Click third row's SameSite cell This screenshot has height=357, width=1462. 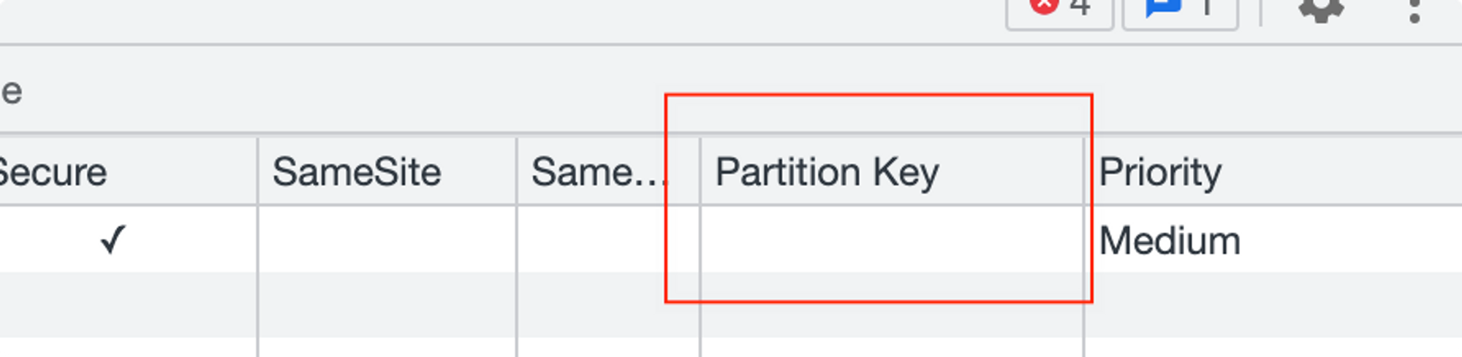(387, 348)
